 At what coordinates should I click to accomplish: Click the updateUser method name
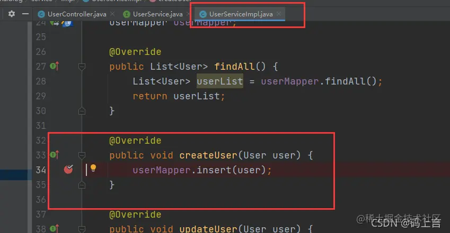tap(208, 229)
